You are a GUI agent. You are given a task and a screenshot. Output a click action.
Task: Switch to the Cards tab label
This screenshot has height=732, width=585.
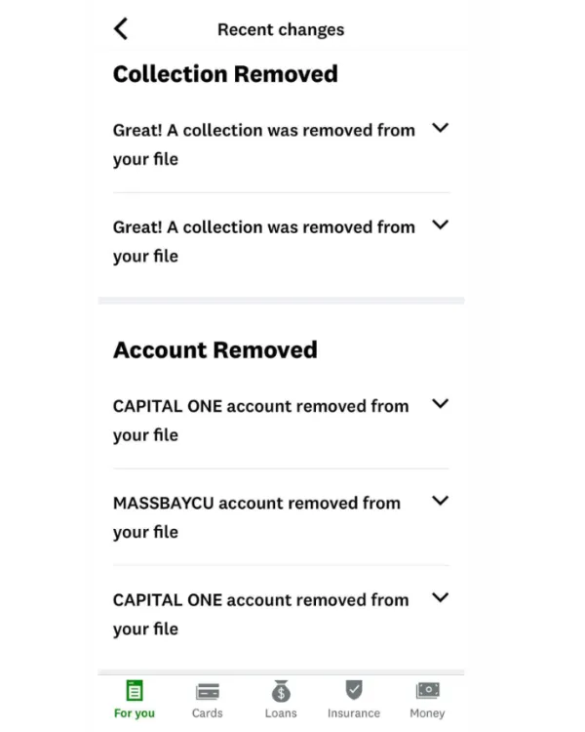[x=208, y=713]
